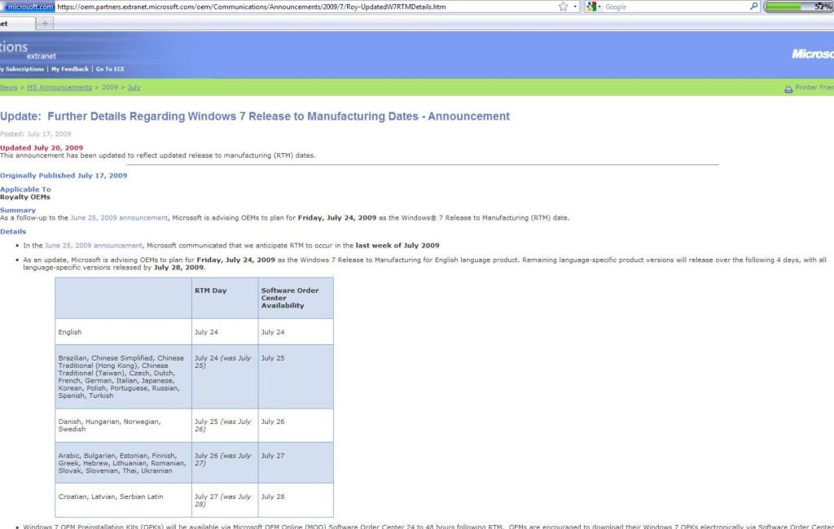Screen dimensions: 834x529
Task: Click the page title announcement heading
Action: [x=255, y=116]
